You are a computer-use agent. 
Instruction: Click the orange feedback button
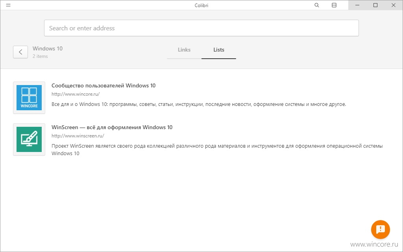(x=381, y=230)
